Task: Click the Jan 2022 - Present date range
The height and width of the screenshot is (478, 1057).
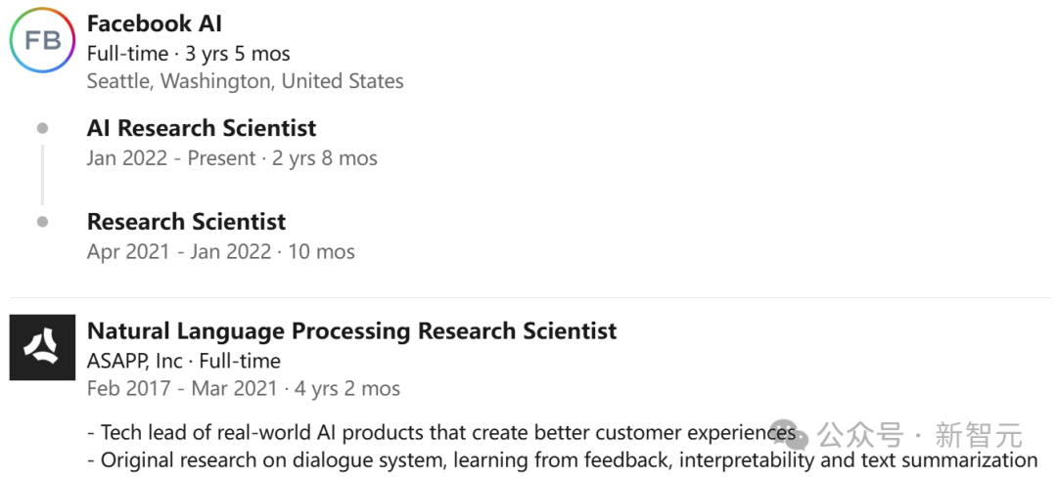Action: [x=232, y=158]
